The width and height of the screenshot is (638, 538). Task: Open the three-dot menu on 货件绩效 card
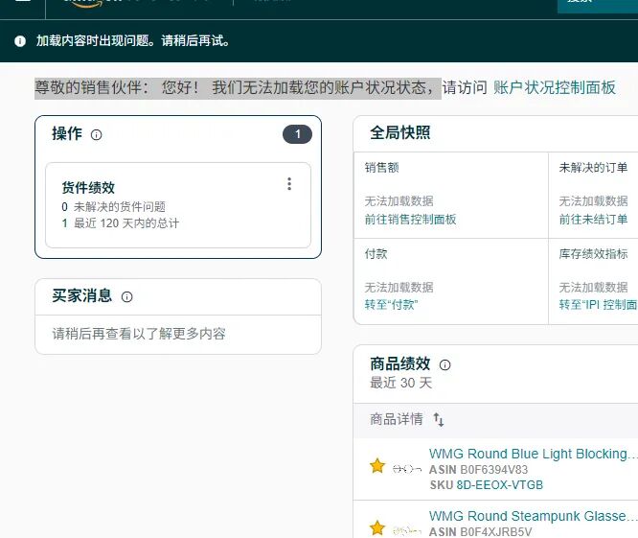click(x=289, y=184)
